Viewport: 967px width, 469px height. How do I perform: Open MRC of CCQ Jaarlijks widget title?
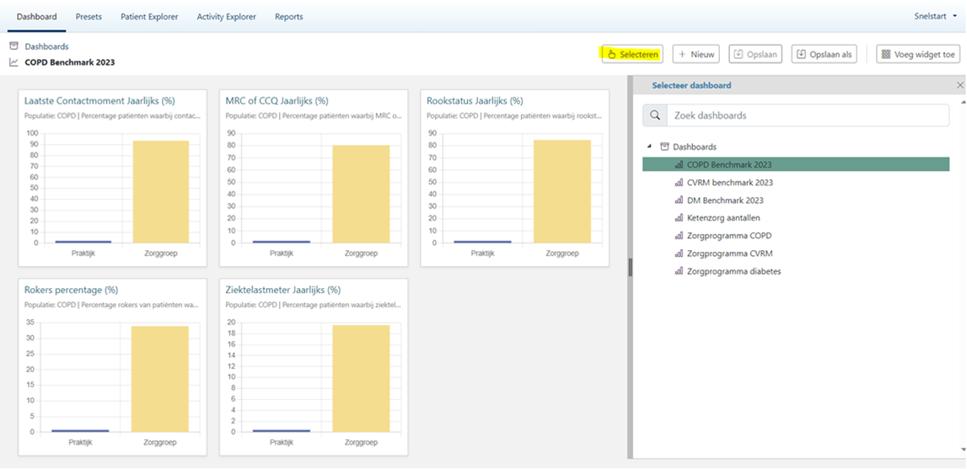[x=277, y=101]
